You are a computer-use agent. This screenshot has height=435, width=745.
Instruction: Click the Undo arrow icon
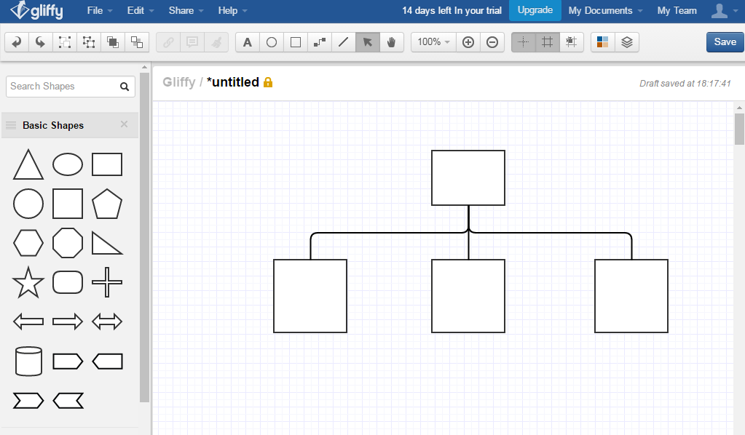point(17,42)
